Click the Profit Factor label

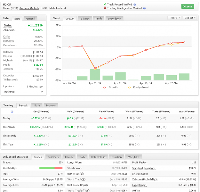coord(140,163)
